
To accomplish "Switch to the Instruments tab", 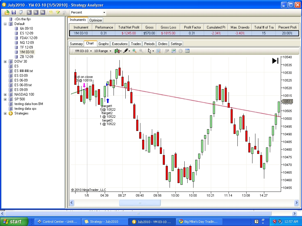I will 78,20.
